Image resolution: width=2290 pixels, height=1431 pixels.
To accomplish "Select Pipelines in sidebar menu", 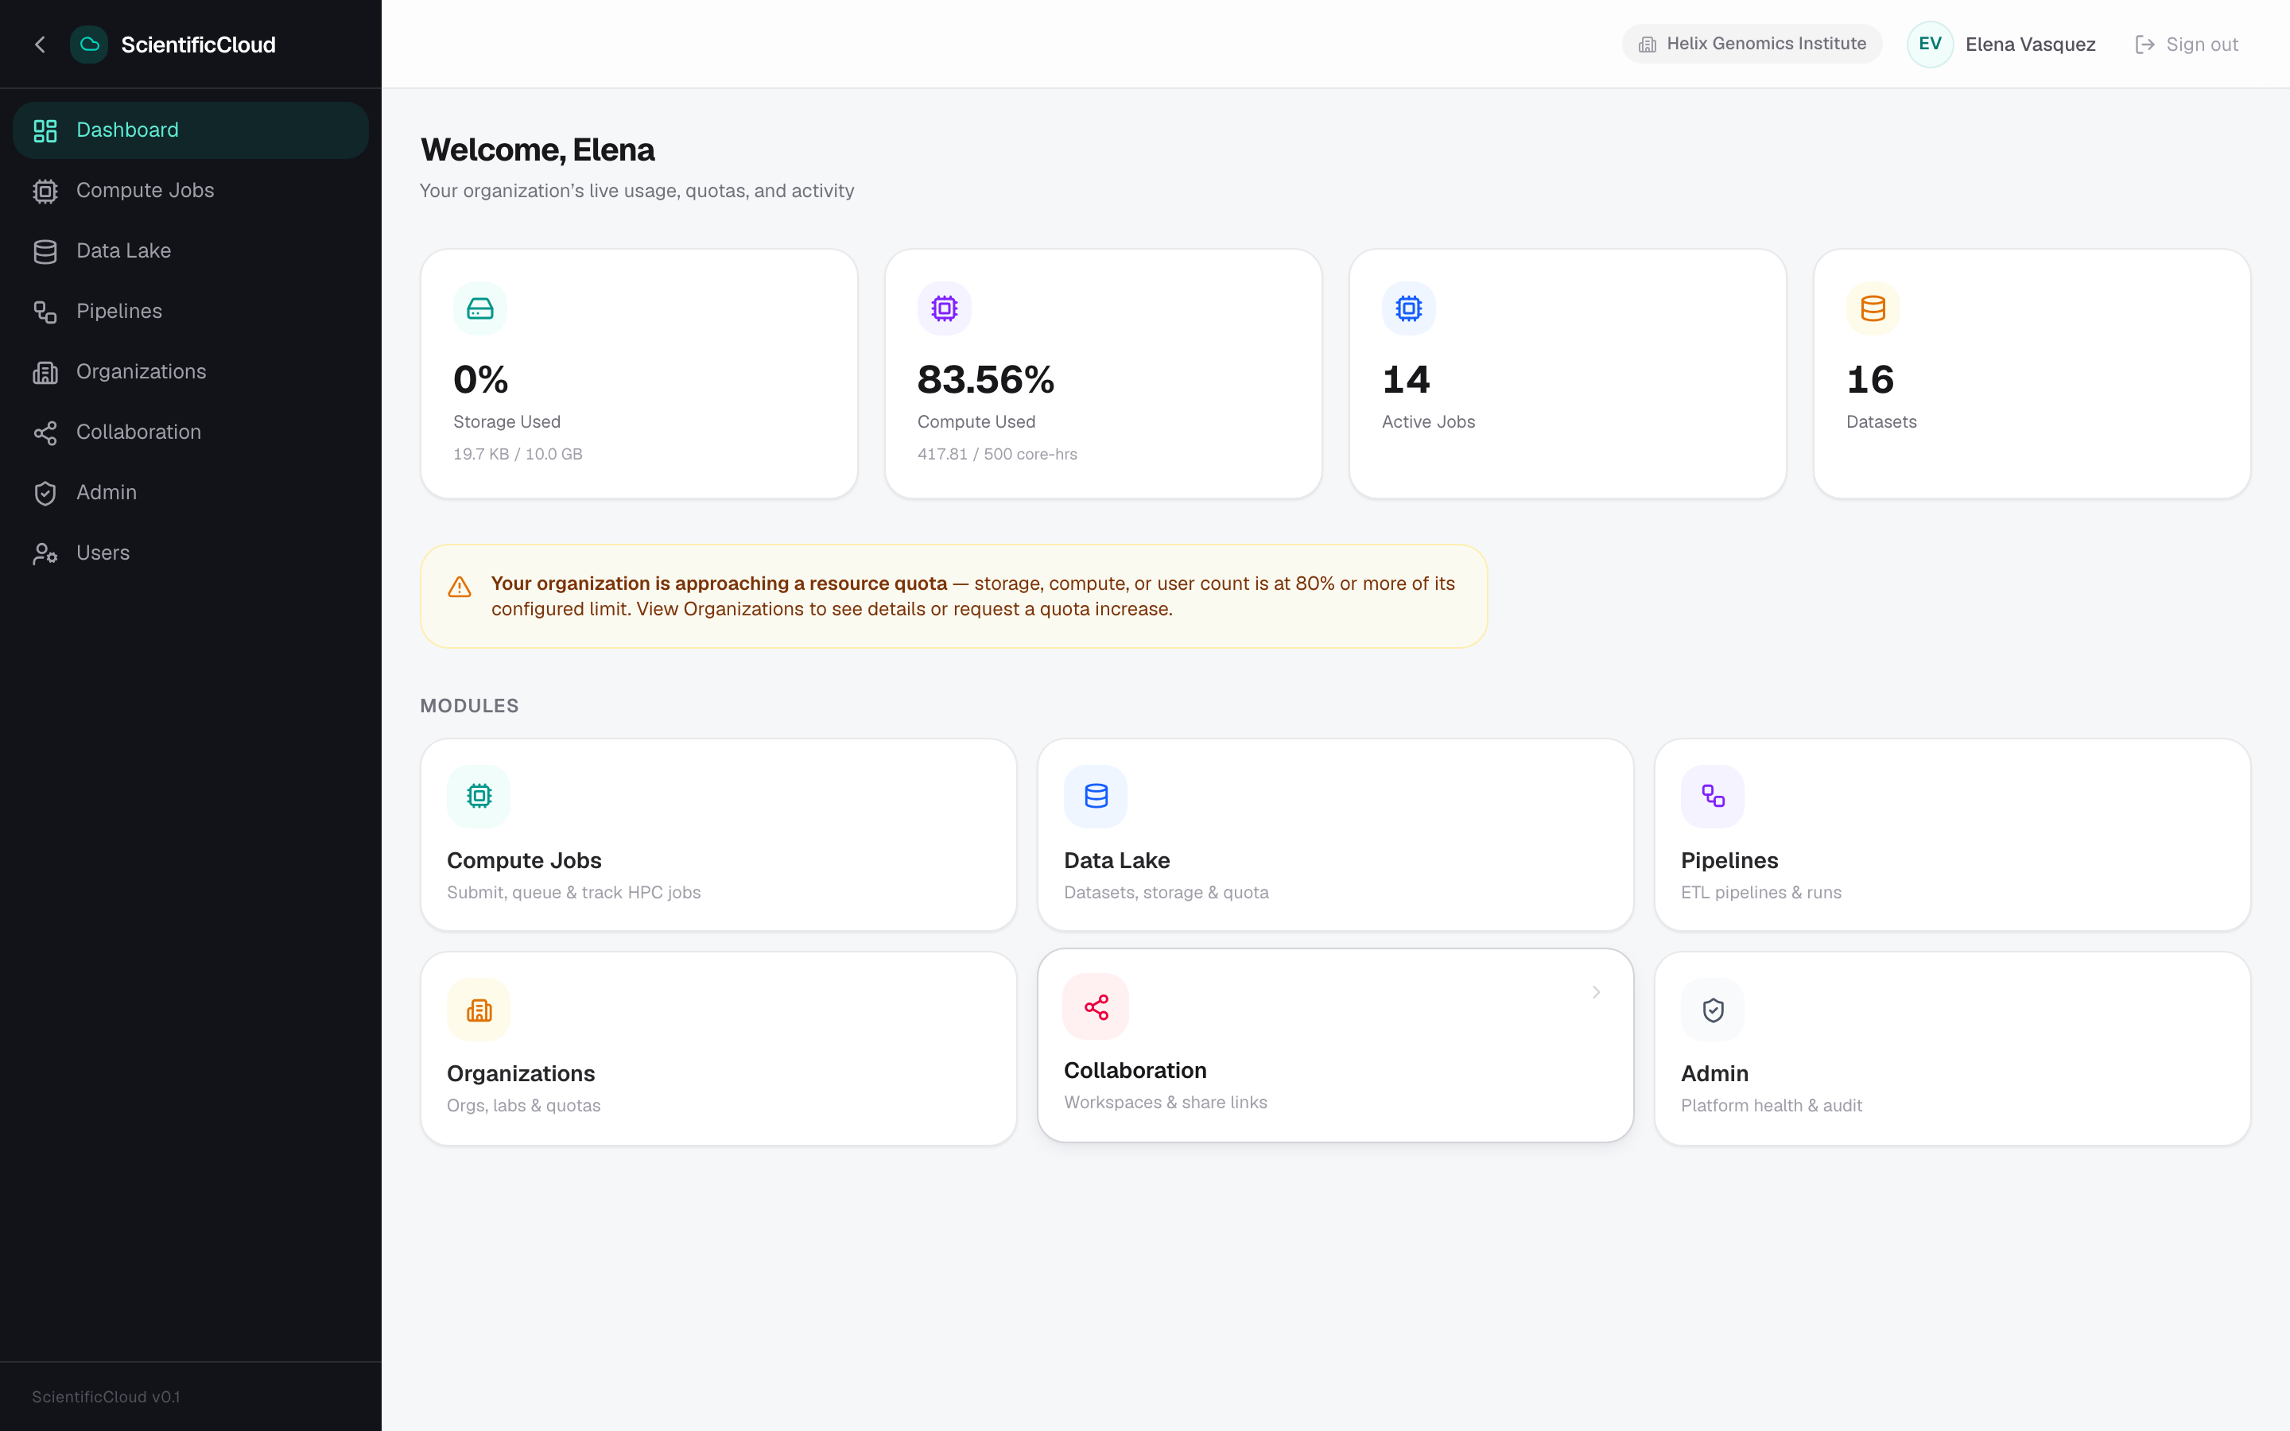I will [x=190, y=312].
